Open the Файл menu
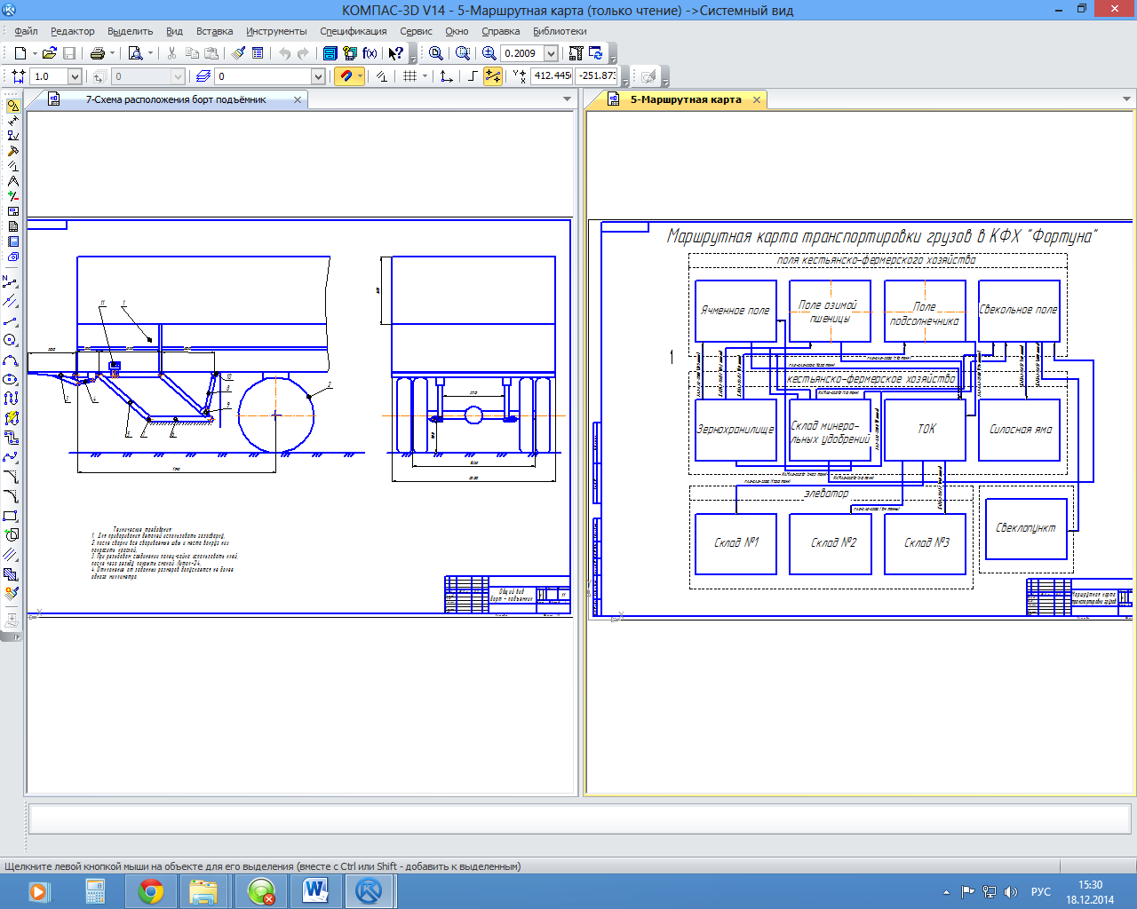The height and width of the screenshot is (909, 1137). 26,31
